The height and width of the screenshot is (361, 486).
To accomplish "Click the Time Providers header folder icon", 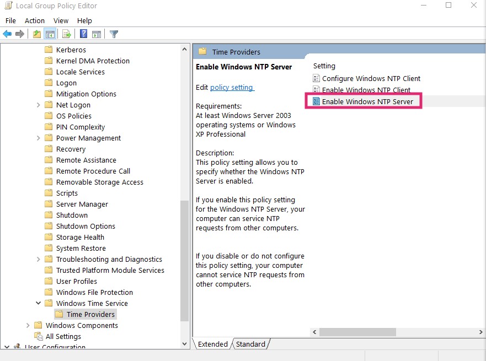I will pos(202,51).
